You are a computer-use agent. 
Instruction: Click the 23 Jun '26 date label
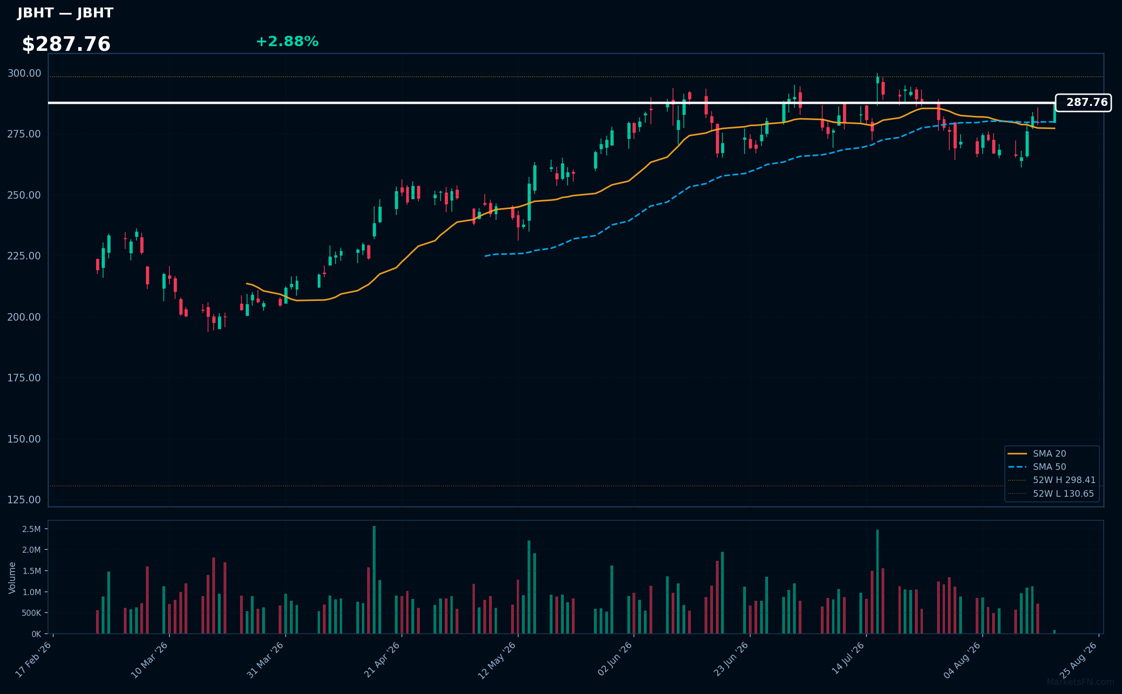(730, 660)
